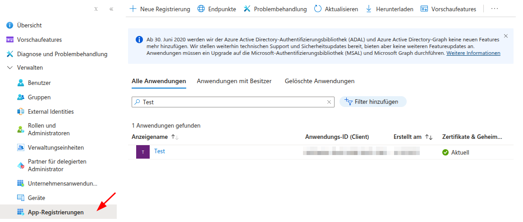The width and height of the screenshot is (523, 222).
Task: Clear the Test search field text
Action: click(x=329, y=102)
